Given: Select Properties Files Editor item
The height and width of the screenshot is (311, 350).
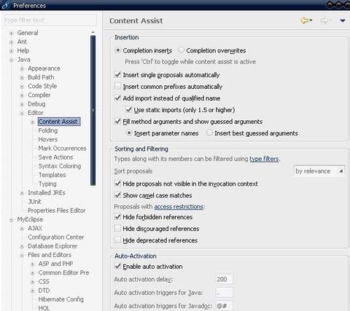Looking at the screenshot, I should coord(57,210).
